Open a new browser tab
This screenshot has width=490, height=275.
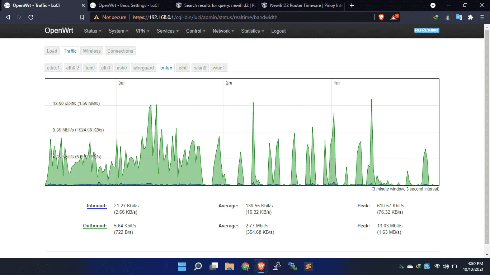click(x=352, y=5)
